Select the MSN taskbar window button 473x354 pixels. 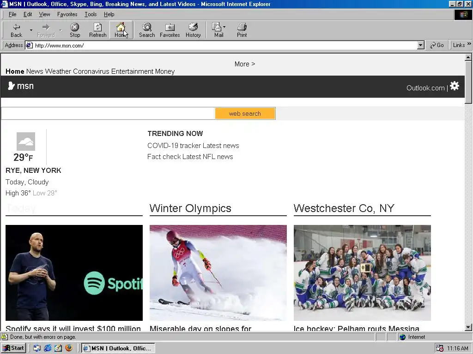tap(118, 348)
